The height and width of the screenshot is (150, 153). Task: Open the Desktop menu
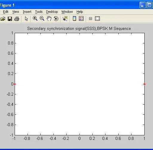(x=52, y=12)
